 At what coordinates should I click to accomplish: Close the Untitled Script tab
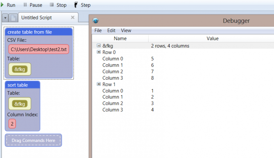point(73,17)
